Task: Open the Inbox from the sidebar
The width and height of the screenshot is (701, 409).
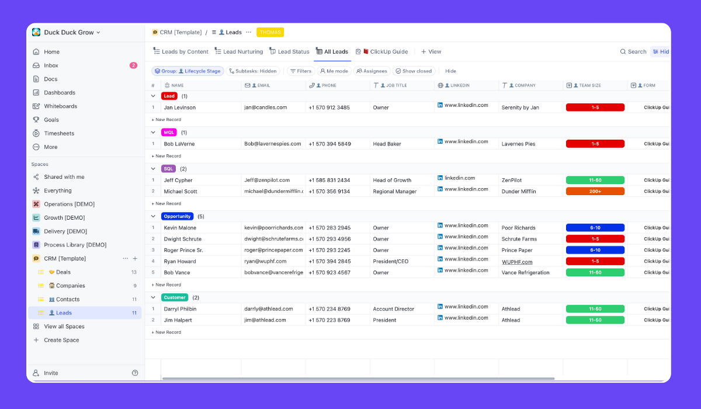Action: coord(51,65)
